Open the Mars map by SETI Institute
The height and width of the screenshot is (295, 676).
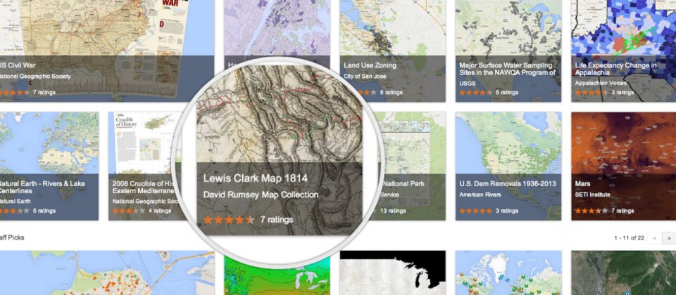623,166
